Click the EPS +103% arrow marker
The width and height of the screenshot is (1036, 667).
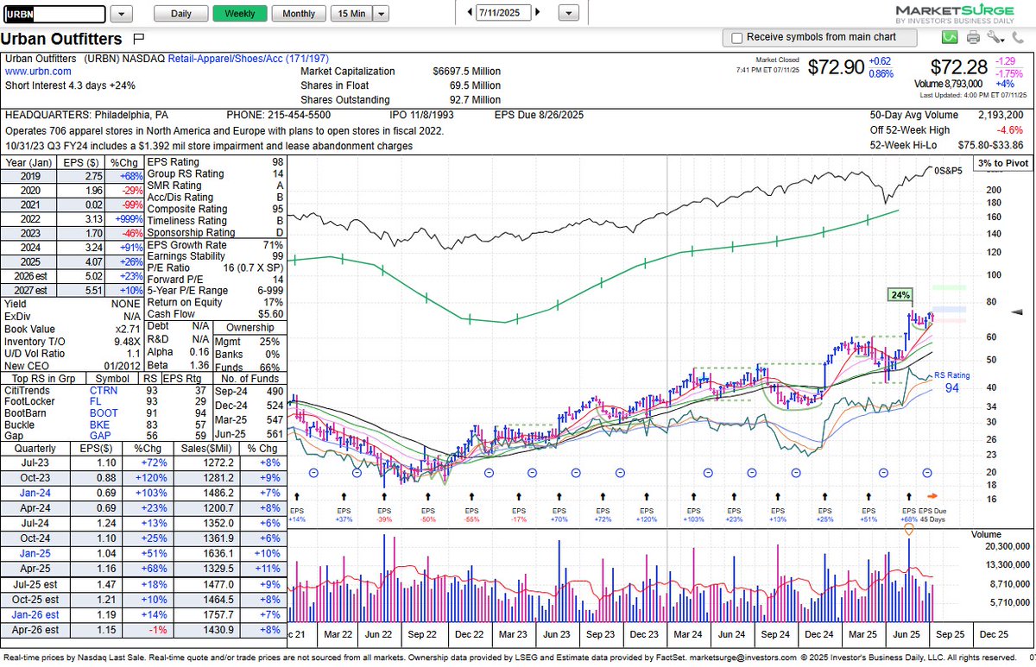[x=695, y=496]
